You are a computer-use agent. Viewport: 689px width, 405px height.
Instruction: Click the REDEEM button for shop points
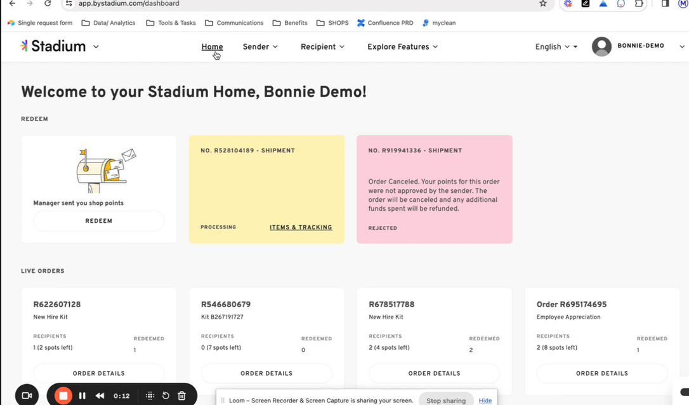98,220
